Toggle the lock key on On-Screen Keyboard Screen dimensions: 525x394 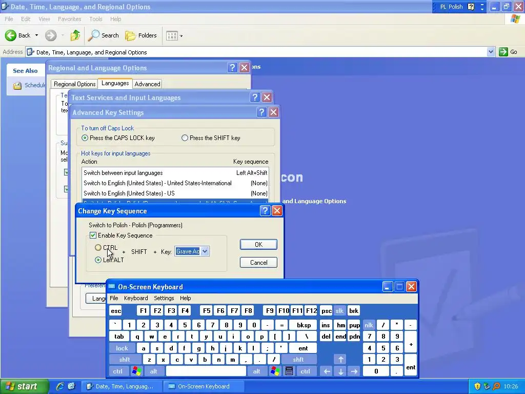122,348
